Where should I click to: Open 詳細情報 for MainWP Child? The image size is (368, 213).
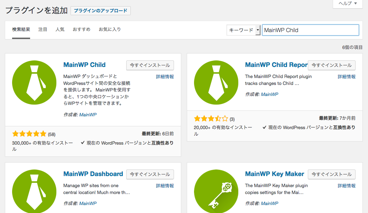click(165, 77)
